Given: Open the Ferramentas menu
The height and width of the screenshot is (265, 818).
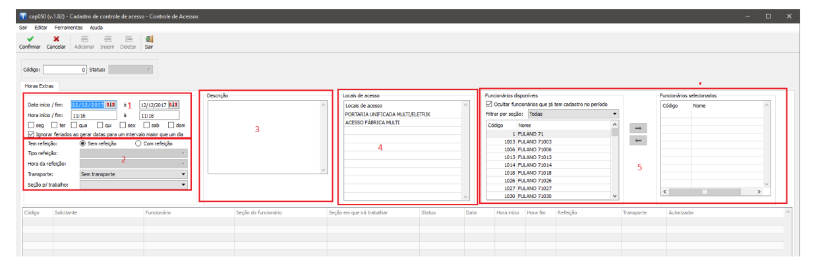Looking at the screenshot, I should (68, 28).
